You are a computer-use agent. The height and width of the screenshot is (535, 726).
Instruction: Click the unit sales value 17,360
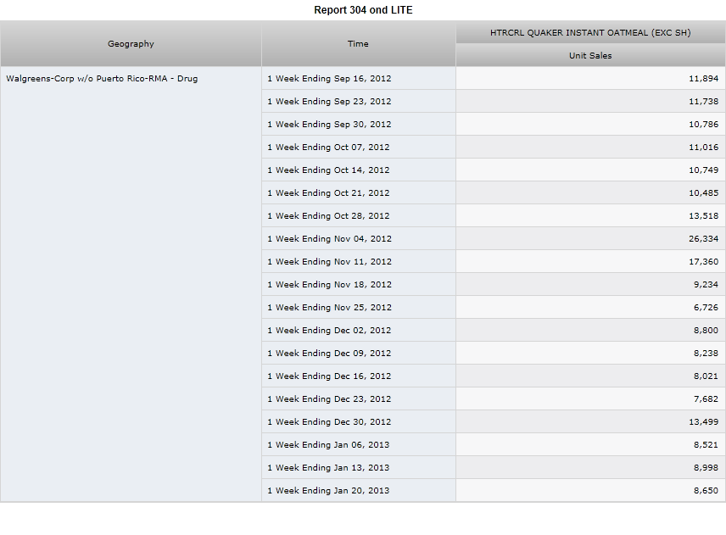[x=703, y=262]
